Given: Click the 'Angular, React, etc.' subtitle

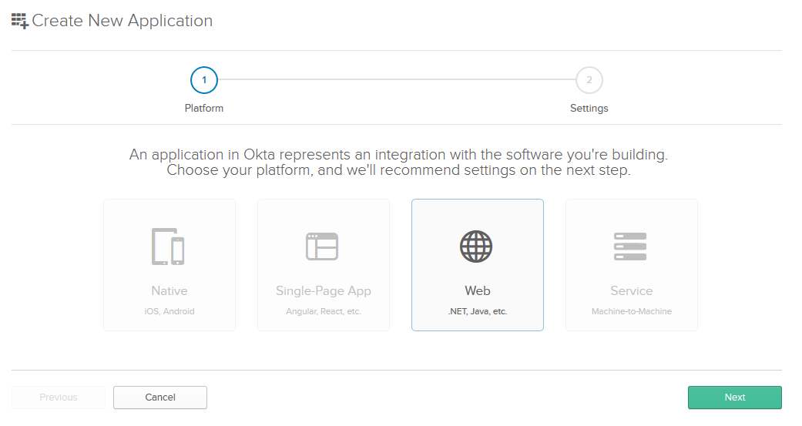Looking at the screenshot, I should (324, 312).
